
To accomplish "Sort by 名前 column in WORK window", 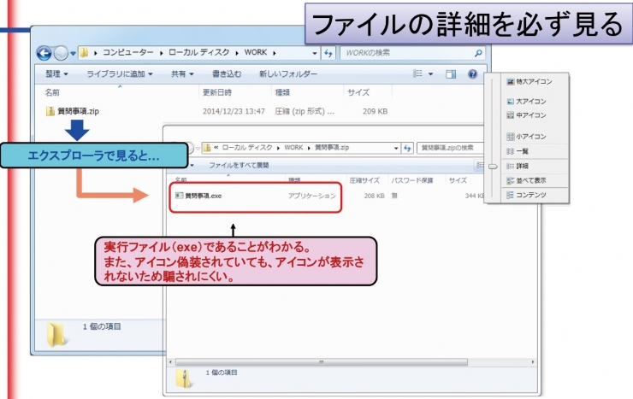I will tap(52, 92).
